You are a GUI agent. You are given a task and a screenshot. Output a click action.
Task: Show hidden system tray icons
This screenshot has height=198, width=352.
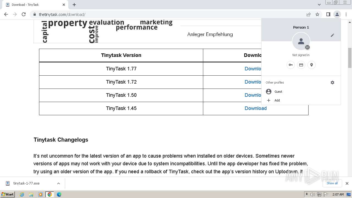307,194
